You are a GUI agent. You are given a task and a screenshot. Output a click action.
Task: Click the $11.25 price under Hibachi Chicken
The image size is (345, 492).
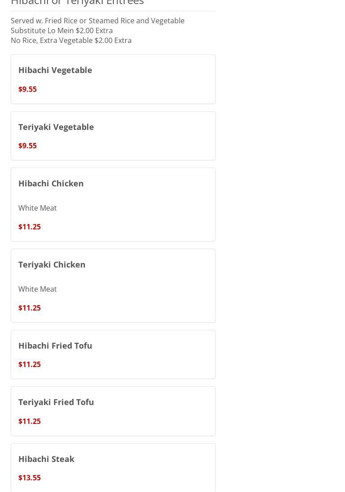[x=30, y=227]
